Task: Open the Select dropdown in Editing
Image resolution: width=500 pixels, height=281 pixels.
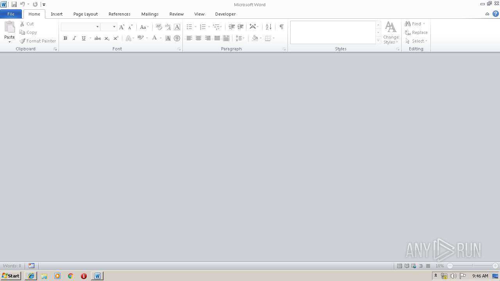Action: point(416,41)
